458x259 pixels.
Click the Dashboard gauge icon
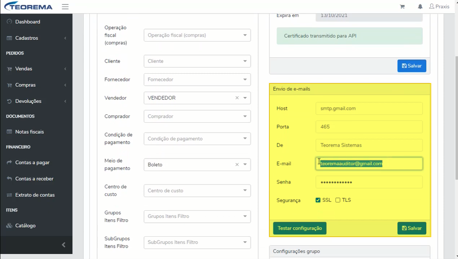point(9,22)
